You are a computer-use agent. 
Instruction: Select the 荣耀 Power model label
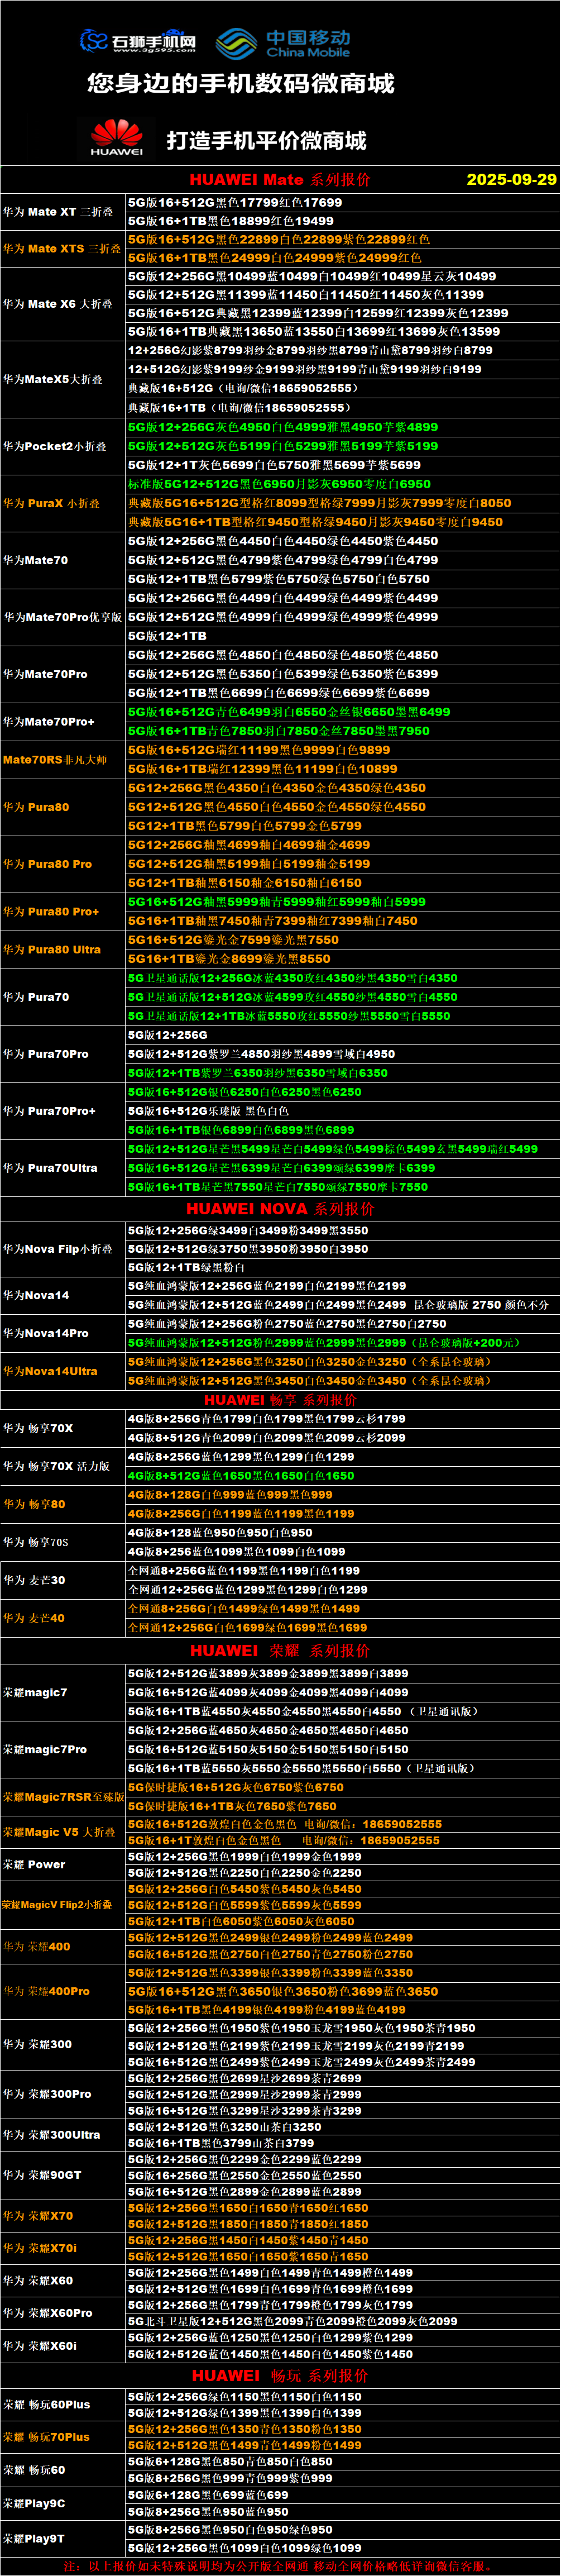pyautogui.click(x=34, y=1865)
